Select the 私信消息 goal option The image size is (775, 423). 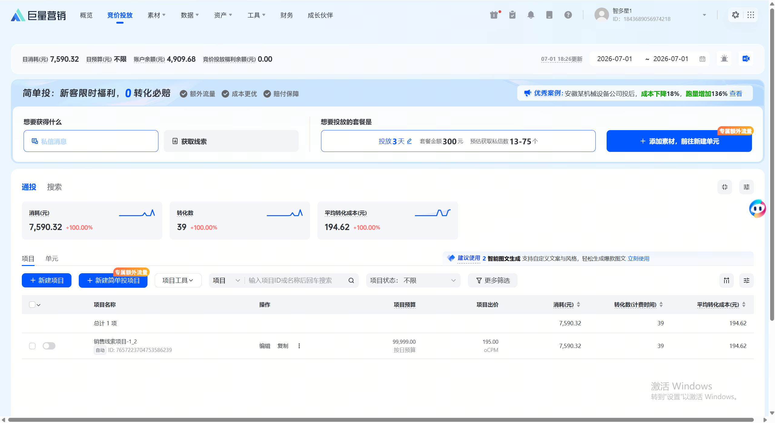pyautogui.click(x=91, y=141)
